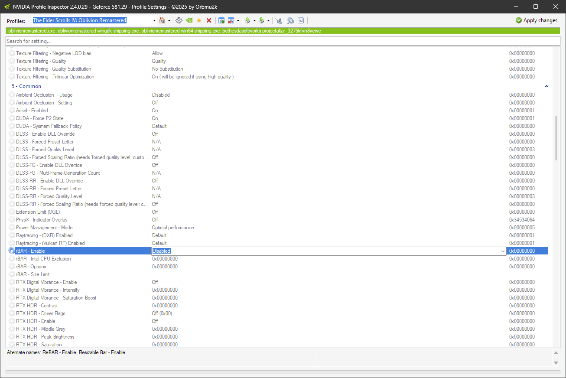Viewport: 566px width, 378px height.
Task: Click the Alternate names description text
Action: 66,352
